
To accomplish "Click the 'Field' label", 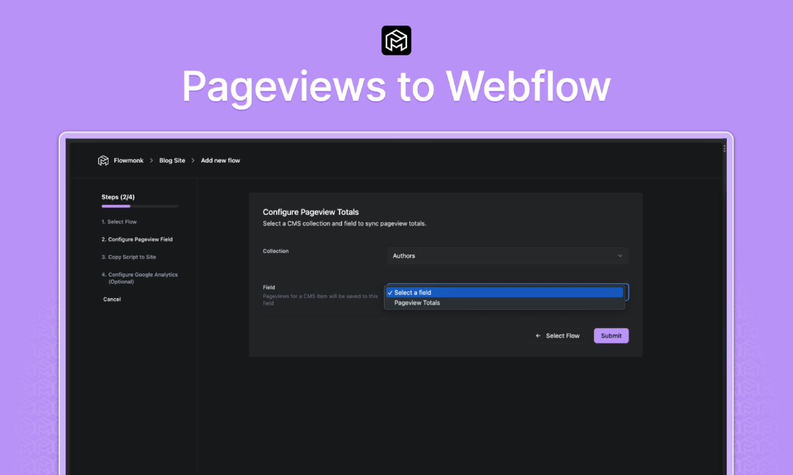I will [x=269, y=287].
